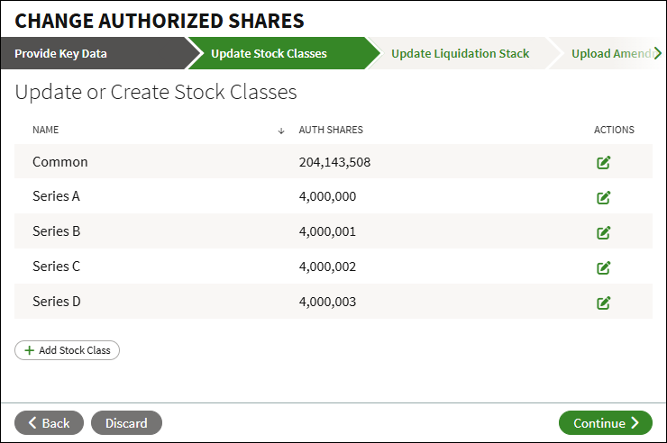The width and height of the screenshot is (667, 443).
Task: Continue to the next step
Action: coord(606,422)
